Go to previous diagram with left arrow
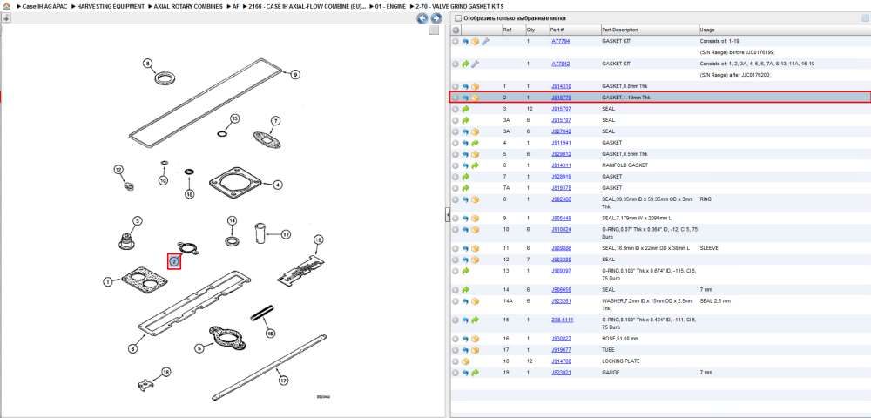Viewport: 871px width, 418px height. (x=422, y=18)
